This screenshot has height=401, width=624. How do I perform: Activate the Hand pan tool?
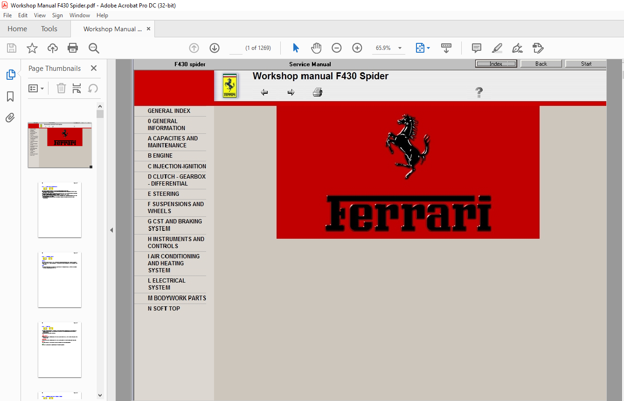click(316, 48)
